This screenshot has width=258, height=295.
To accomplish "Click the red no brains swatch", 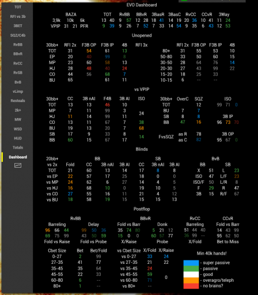I will pyautogui.click(x=191, y=286).
